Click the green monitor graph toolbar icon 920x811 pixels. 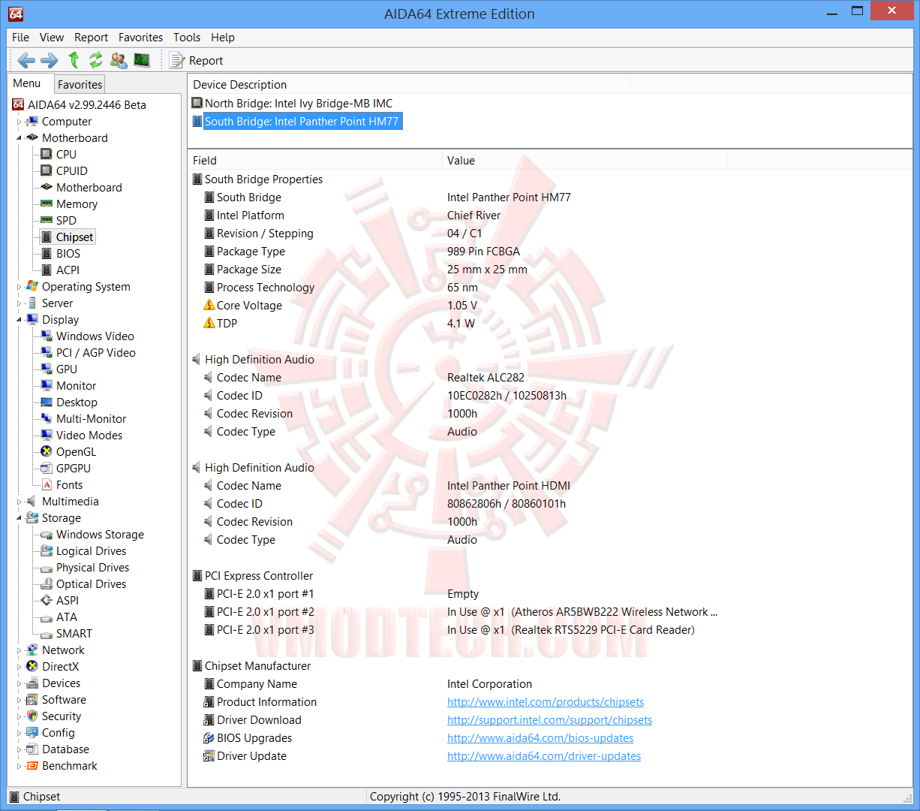tap(142, 60)
